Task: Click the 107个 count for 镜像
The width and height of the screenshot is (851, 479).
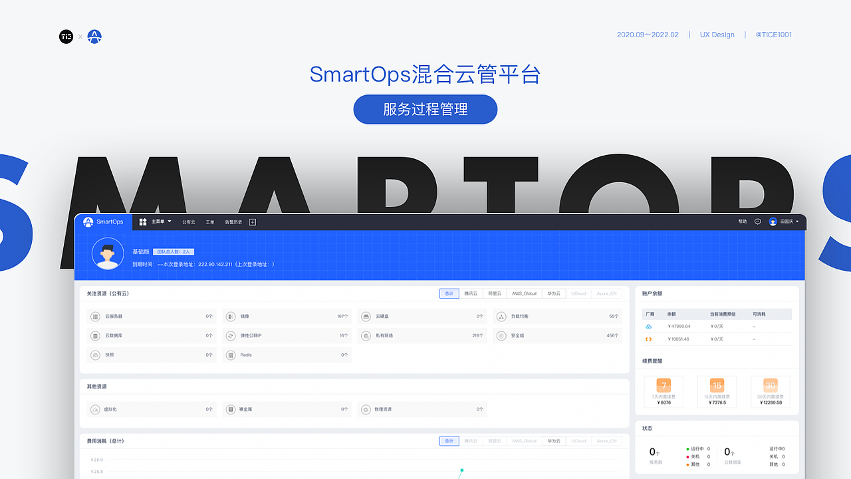Action: 342,317
